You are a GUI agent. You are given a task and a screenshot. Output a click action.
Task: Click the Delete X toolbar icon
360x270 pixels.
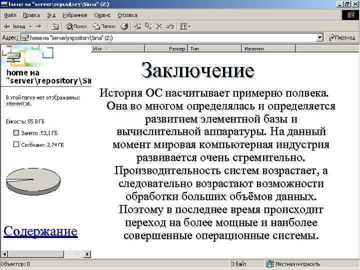point(159,26)
